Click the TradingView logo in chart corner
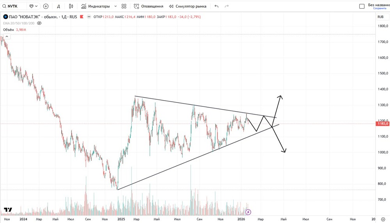Image resolution: width=390 pixels, height=223 pixels. coord(8,210)
